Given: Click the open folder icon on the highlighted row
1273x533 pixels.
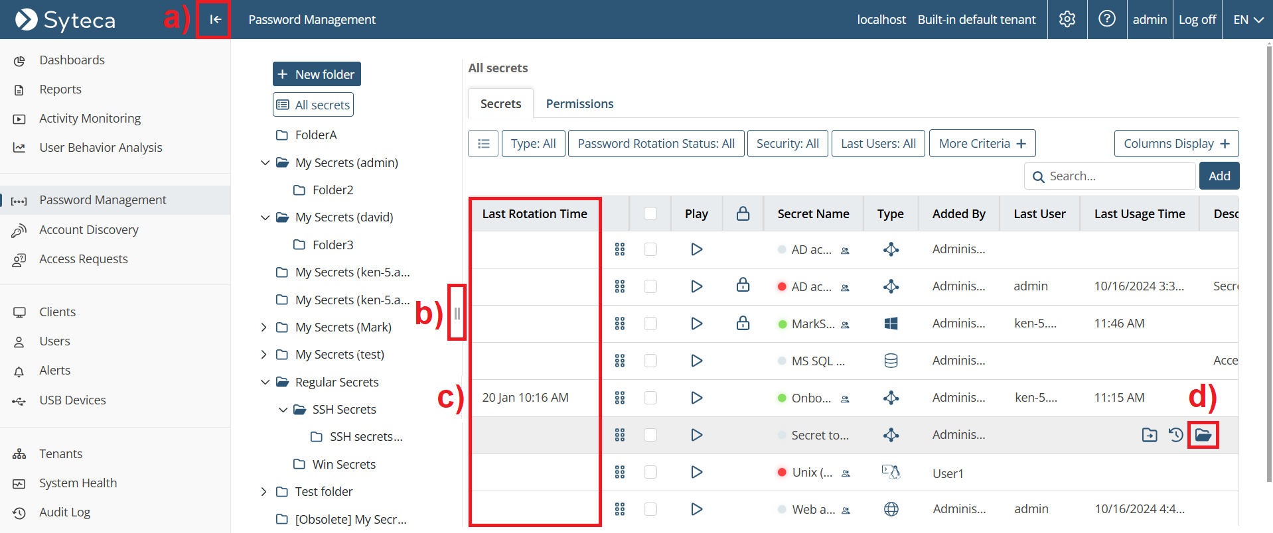Looking at the screenshot, I should (x=1203, y=435).
